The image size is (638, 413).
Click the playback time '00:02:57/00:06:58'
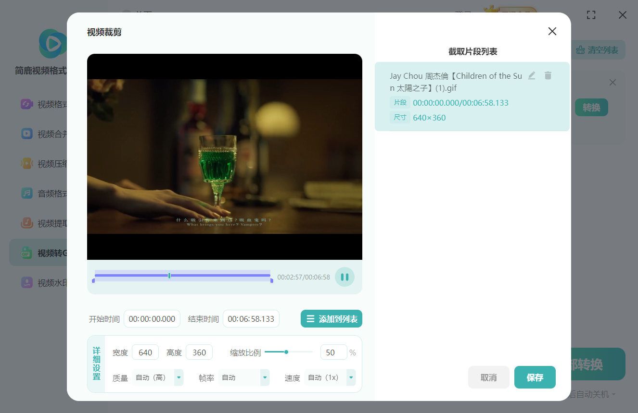[304, 277]
